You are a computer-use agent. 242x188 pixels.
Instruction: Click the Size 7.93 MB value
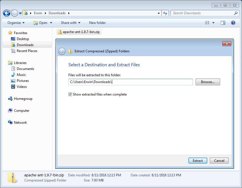coord(98,180)
